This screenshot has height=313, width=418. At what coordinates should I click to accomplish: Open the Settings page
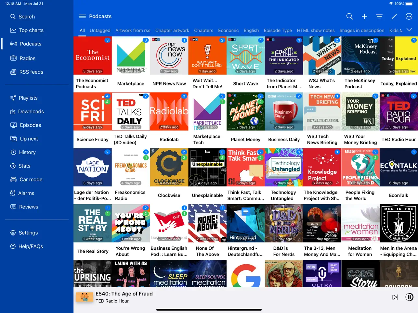28,232
